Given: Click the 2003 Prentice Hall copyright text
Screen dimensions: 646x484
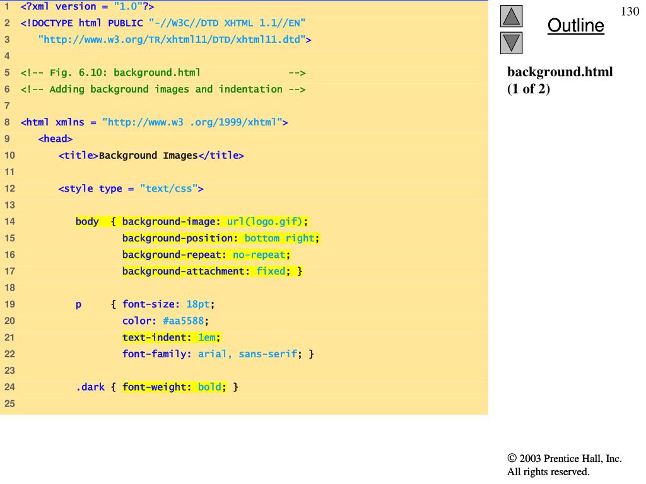Looking at the screenshot, I should pos(565,464).
